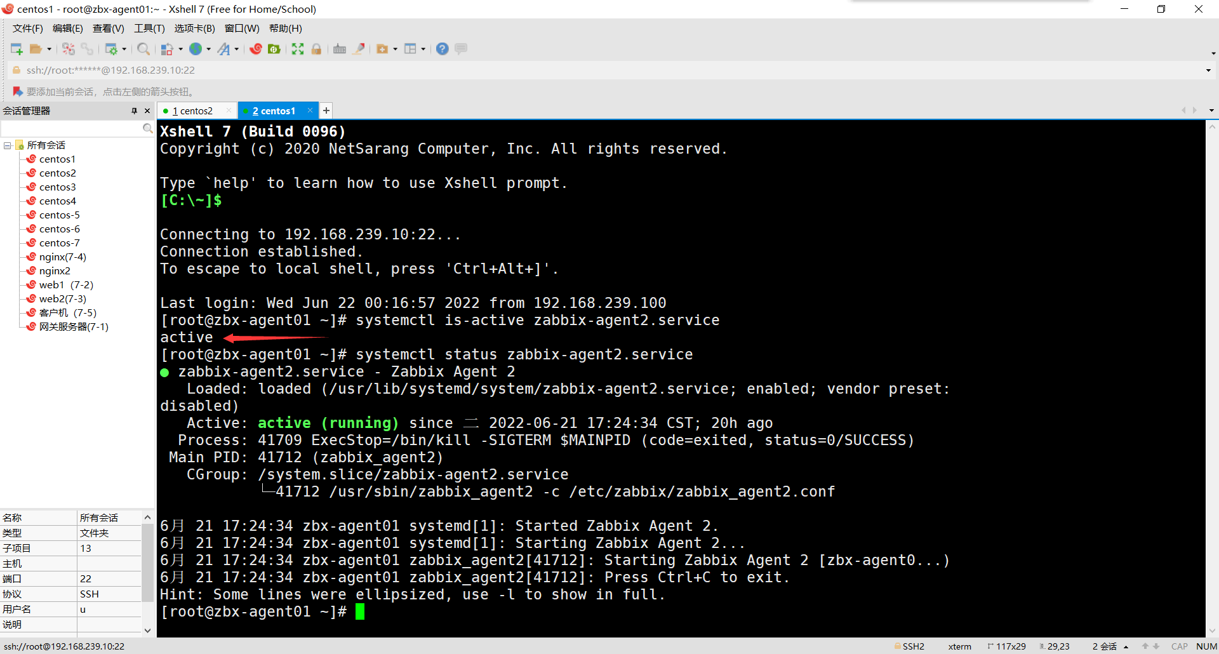1219x654 pixels.
Task: Expand the 2 会话 status bar arrow
Action: point(1126,646)
